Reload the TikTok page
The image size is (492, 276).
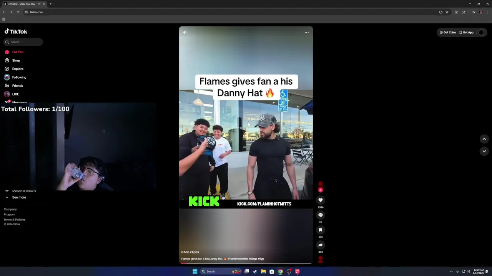point(18,12)
